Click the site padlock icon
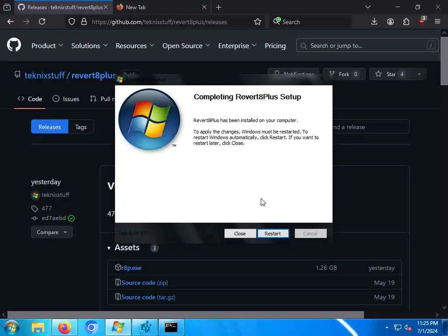Viewport: 448px width, 336px height. point(84,22)
